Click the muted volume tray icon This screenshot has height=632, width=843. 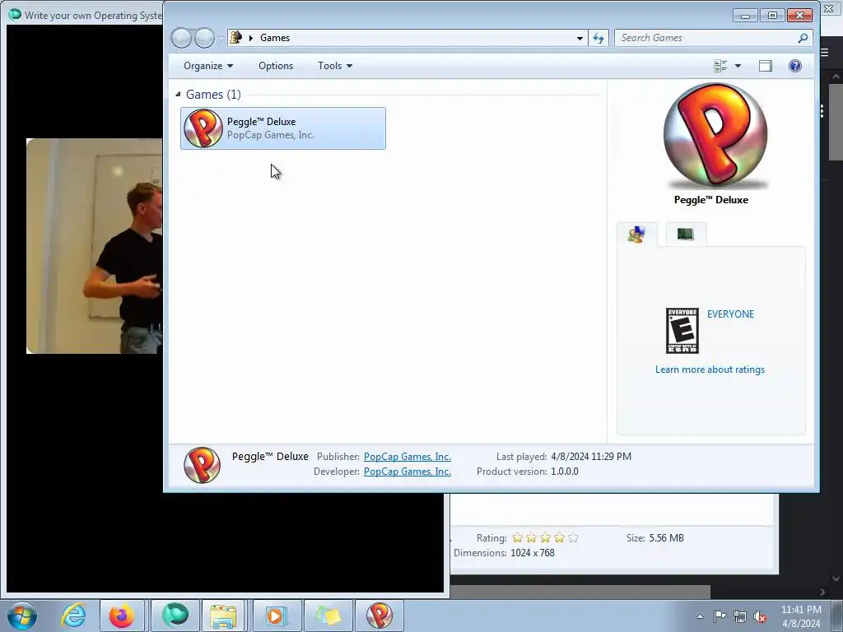coord(760,616)
